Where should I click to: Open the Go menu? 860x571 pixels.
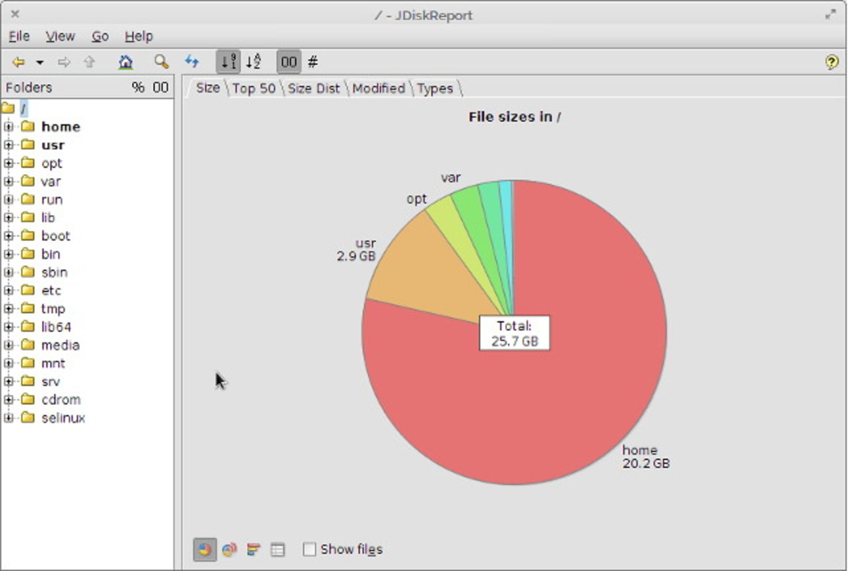point(100,36)
